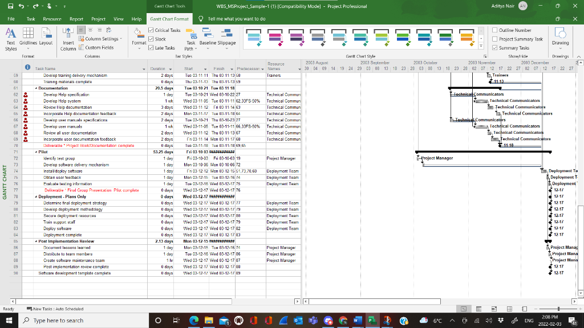Enable the Outline Number checkbox

(x=494, y=30)
